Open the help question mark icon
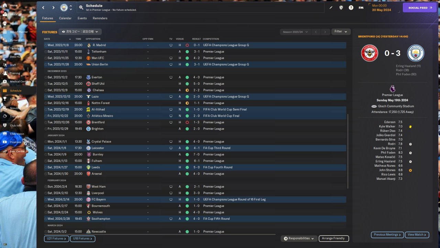The height and width of the screenshot is (248, 440). [351, 8]
